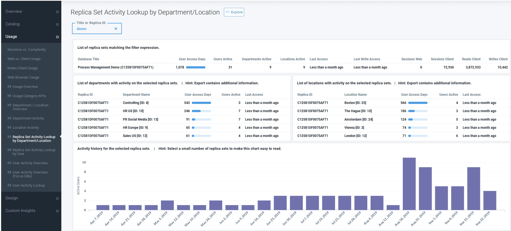Click the User Activity Overview icon
511x231 pixels.
[9, 163]
